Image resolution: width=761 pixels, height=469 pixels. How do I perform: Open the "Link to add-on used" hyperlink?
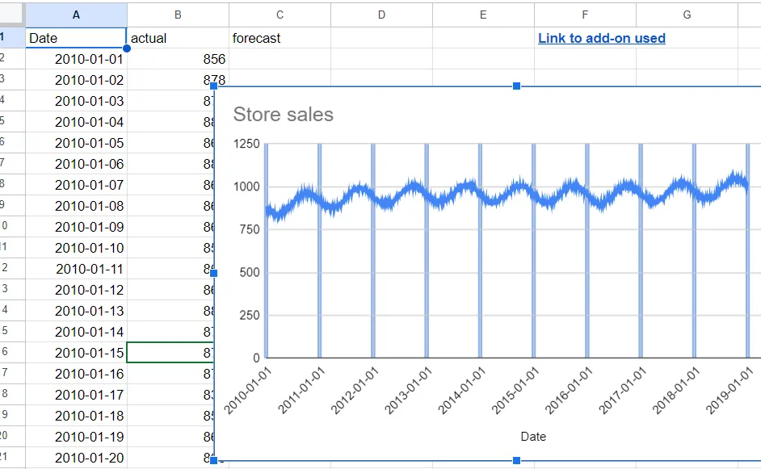pyautogui.click(x=601, y=38)
